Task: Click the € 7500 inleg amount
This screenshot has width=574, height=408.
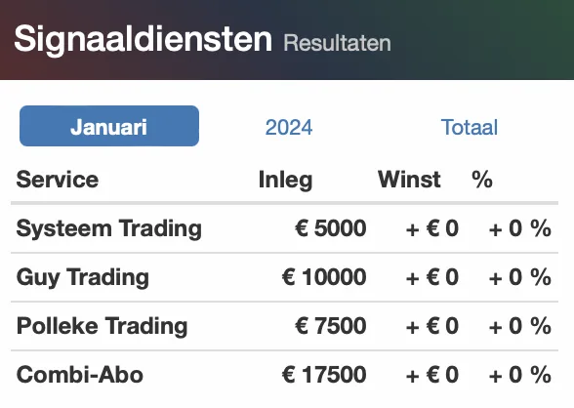Action: (331, 326)
